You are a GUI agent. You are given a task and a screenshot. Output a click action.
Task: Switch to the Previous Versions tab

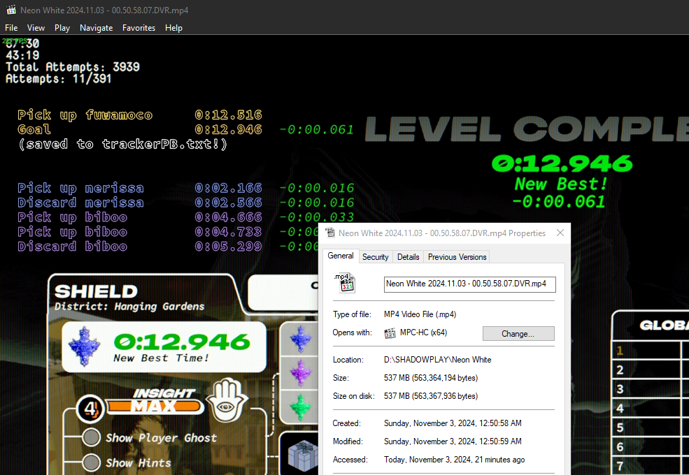point(457,257)
